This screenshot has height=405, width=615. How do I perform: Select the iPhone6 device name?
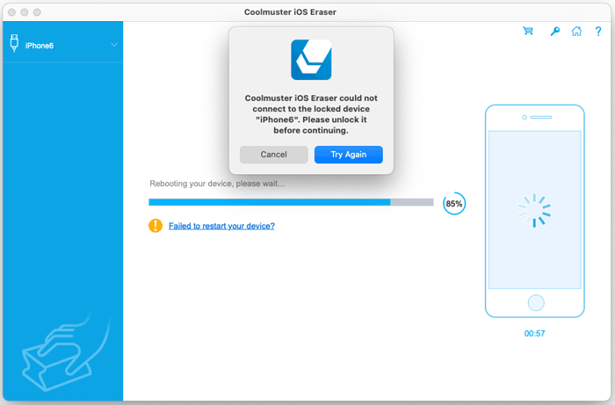pyautogui.click(x=40, y=45)
